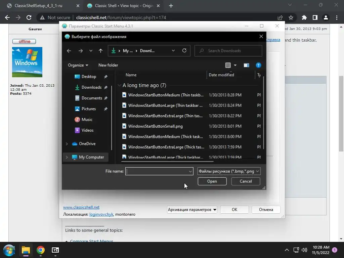
Task: Open loginvovchyk localization link
Action: [x=101, y=214]
